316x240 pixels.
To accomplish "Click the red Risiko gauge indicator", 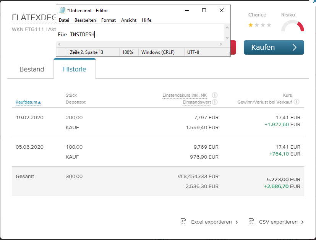I will click(300, 27).
